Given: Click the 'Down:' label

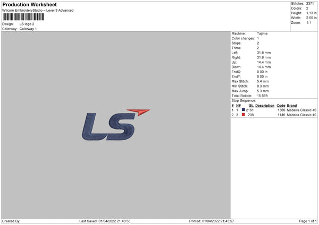Looking at the screenshot, I should point(237,67).
